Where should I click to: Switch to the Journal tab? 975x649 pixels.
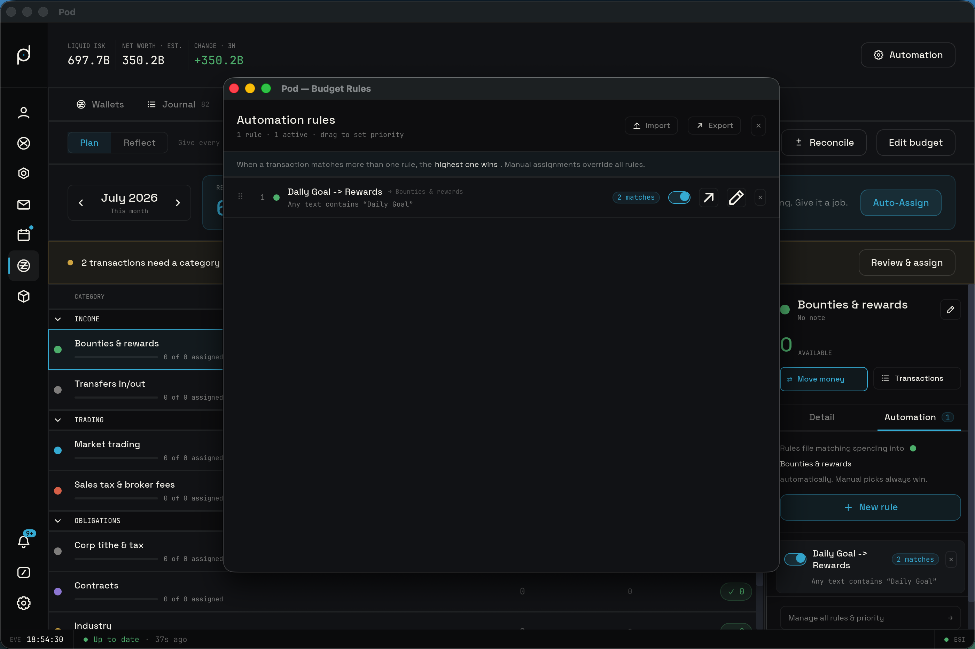(x=179, y=104)
